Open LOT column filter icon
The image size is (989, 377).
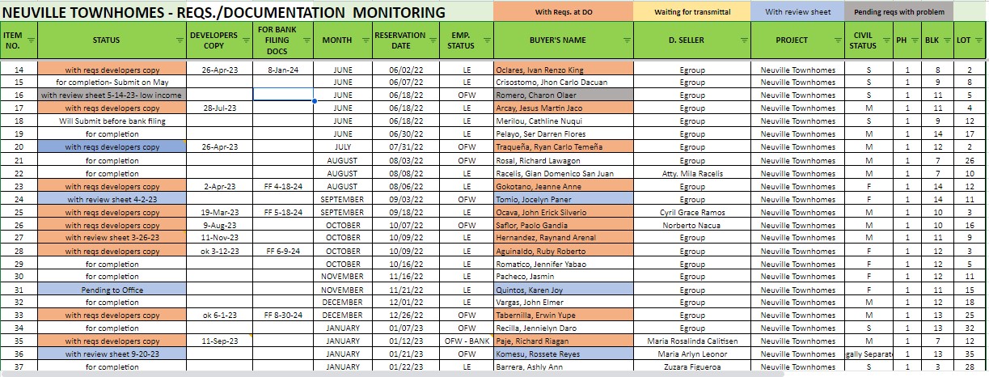click(978, 40)
